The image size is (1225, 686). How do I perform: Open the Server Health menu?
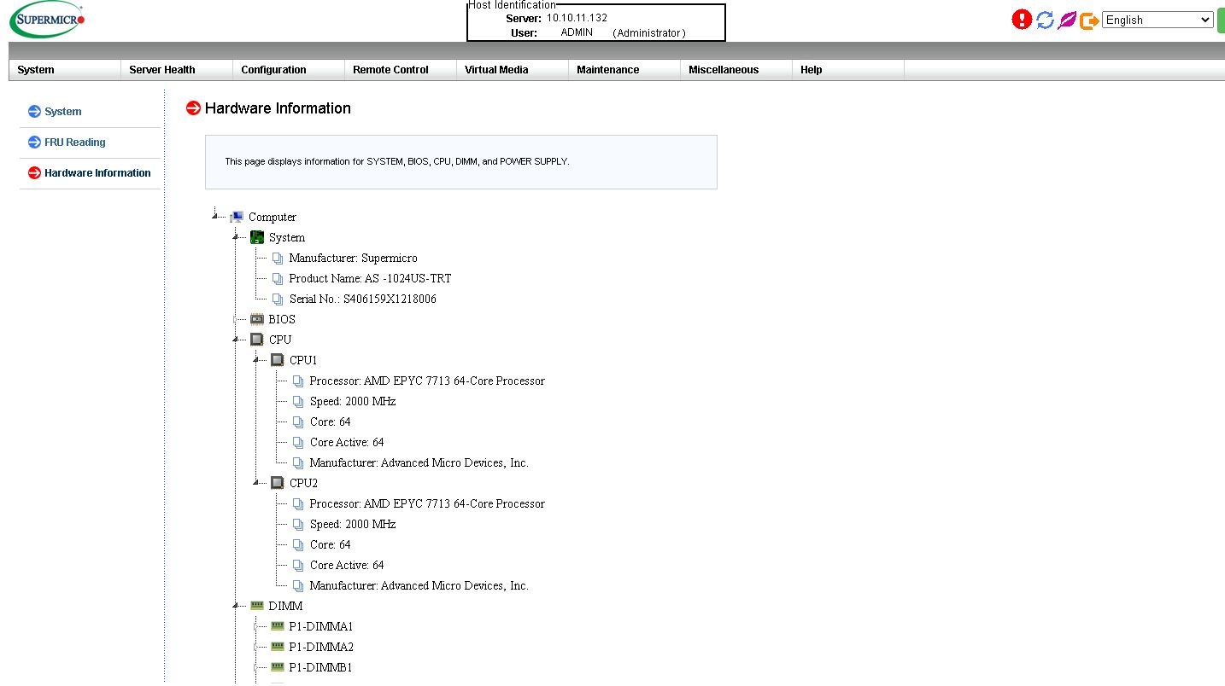(177, 70)
